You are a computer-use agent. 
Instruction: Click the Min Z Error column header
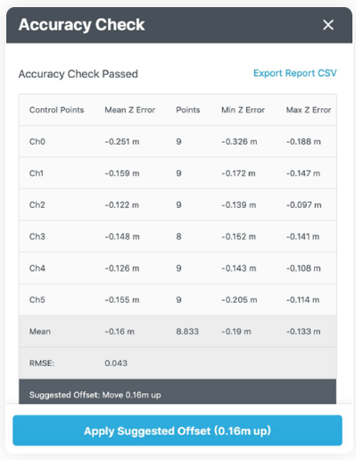(243, 110)
